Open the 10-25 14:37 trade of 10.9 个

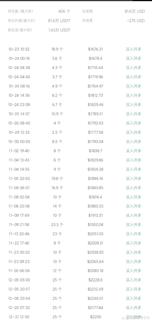76,114
